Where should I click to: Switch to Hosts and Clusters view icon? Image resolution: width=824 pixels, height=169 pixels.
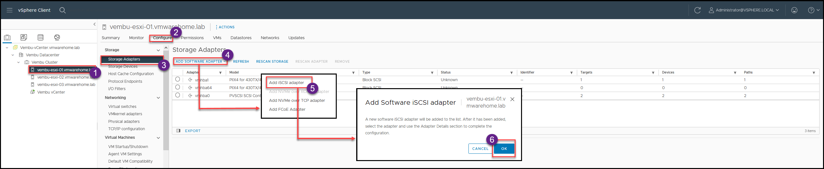7,38
